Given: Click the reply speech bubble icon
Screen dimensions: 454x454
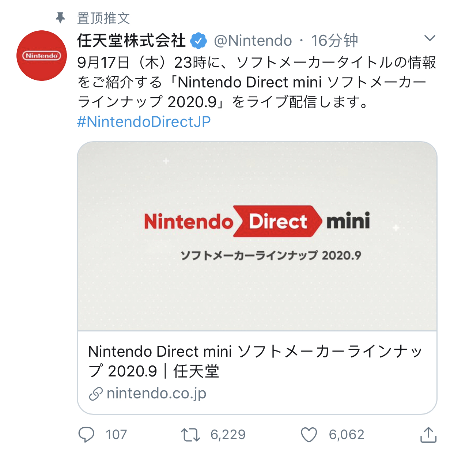Looking at the screenshot, I should pos(86,435).
